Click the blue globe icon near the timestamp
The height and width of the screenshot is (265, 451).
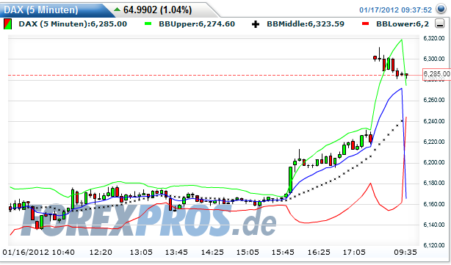coord(441,9)
